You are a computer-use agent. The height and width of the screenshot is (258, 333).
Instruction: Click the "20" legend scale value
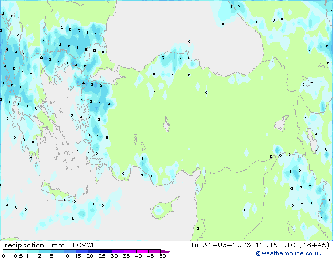point(90,256)
